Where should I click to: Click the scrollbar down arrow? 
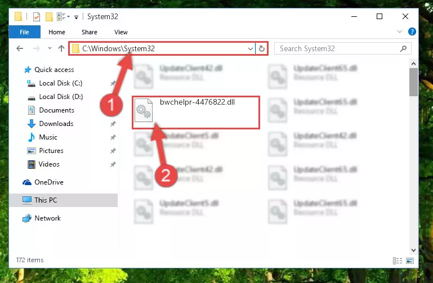[413, 250]
